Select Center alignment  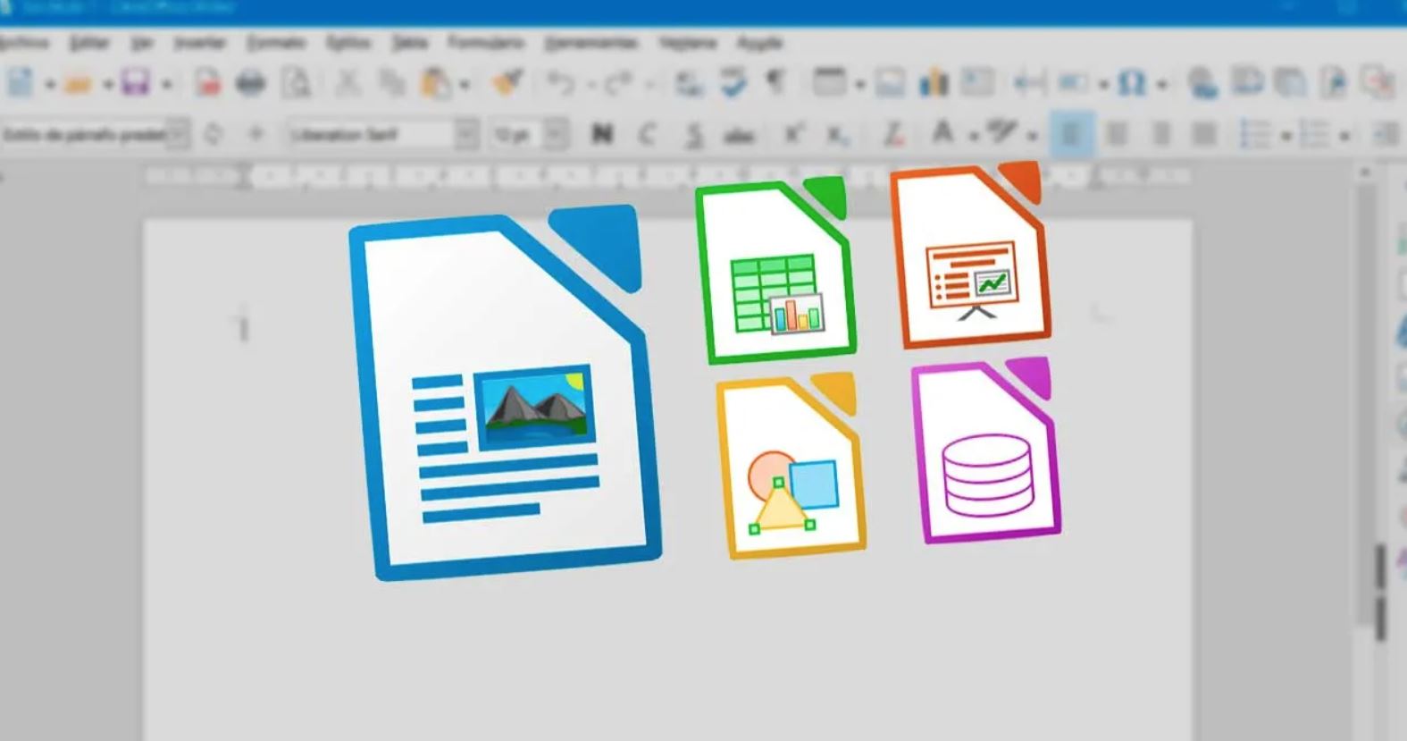[1117, 135]
